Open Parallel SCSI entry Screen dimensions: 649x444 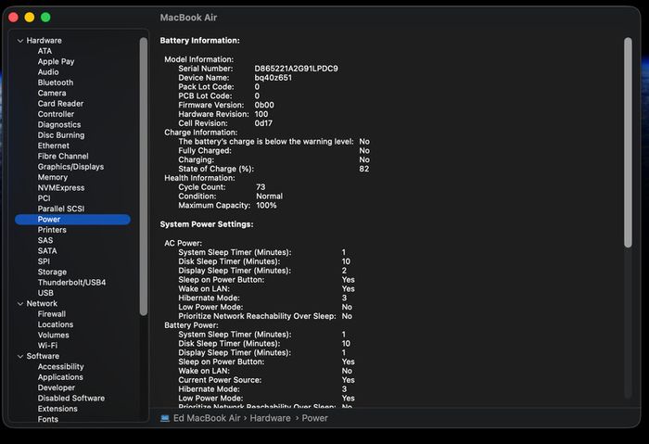click(61, 209)
